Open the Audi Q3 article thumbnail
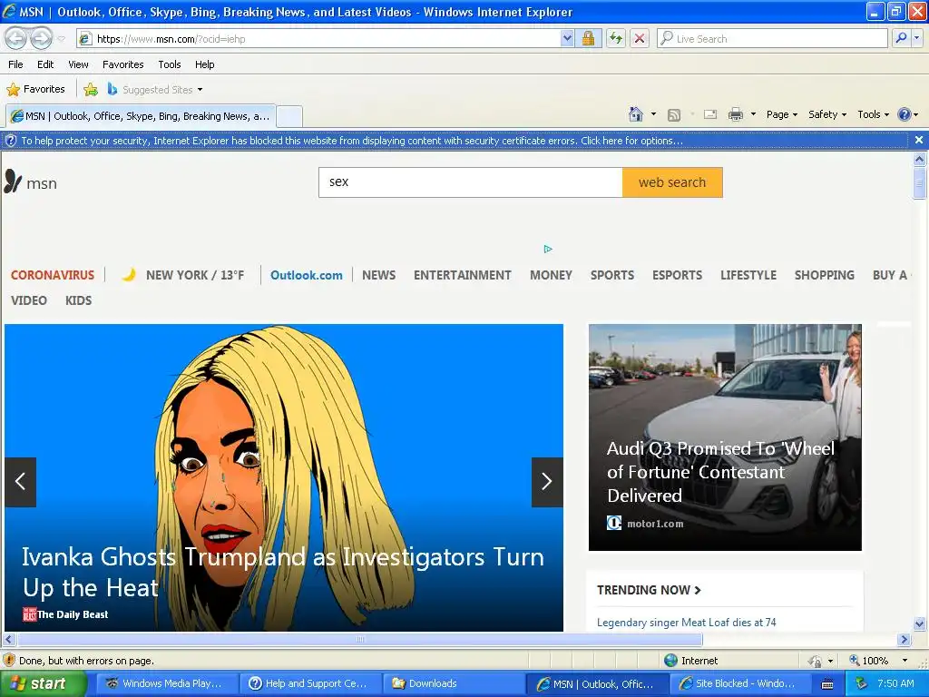This screenshot has width=929, height=697. 725,437
